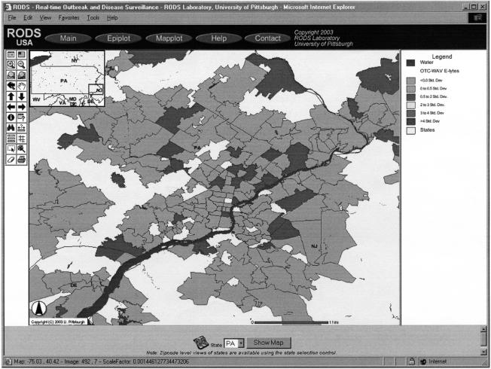Click the scroll up arrow of bottom frame
Screen dimensions: 491x369
pyautogui.click(x=483, y=329)
